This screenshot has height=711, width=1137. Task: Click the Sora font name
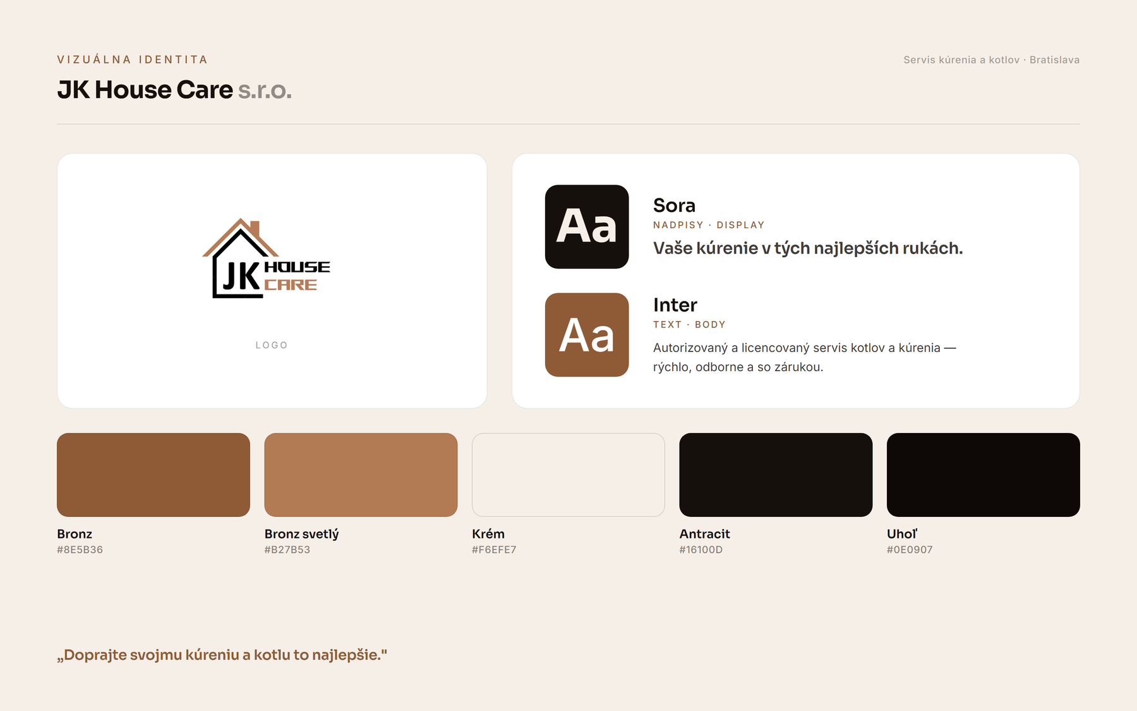tap(674, 205)
